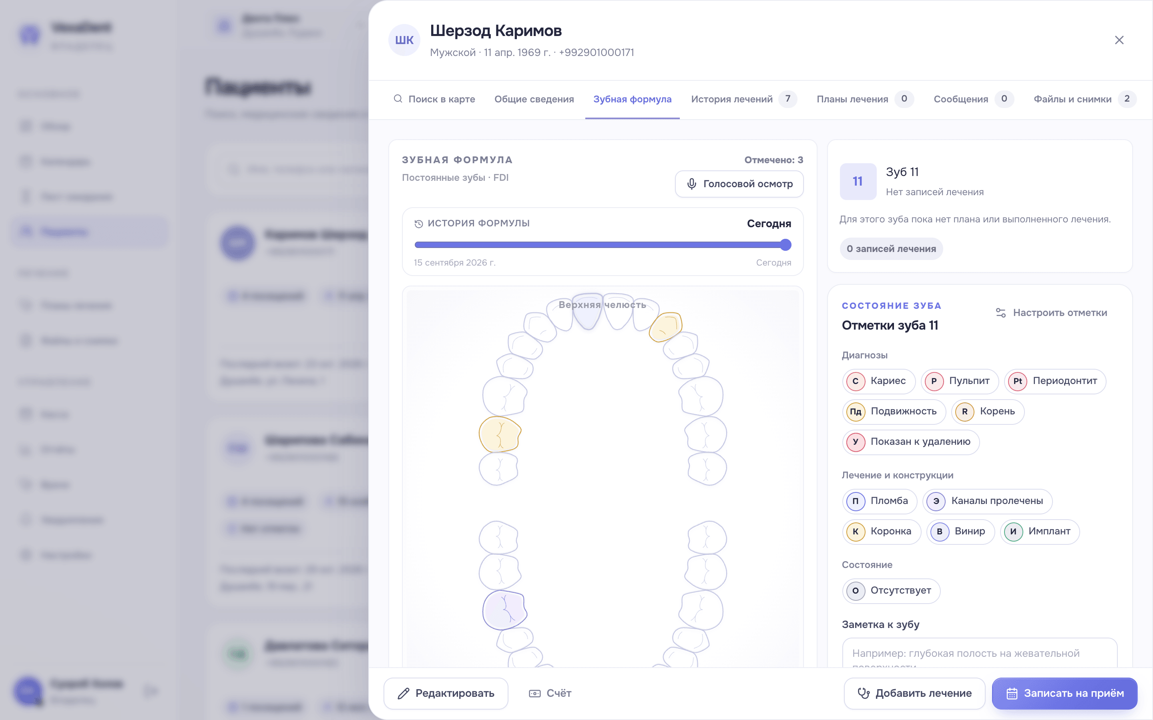The width and height of the screenshot is (1153, 720).
Task: Click the history clock icon beside История формулы
Action: click(x=419, y=223)
